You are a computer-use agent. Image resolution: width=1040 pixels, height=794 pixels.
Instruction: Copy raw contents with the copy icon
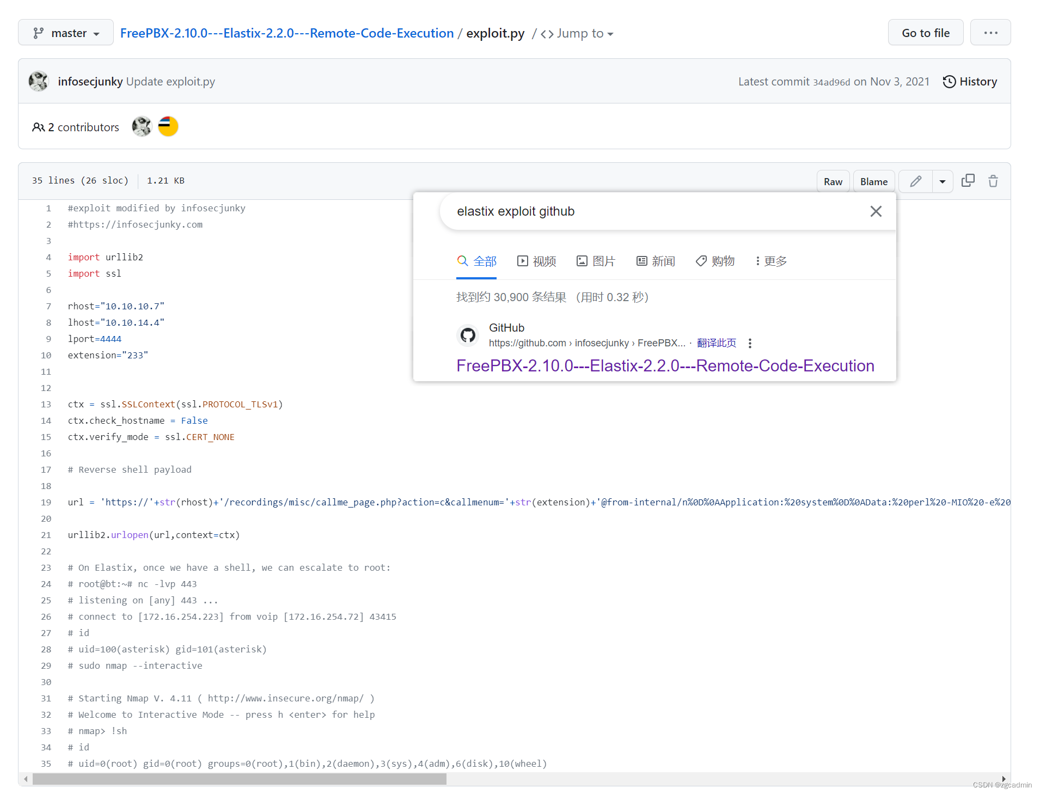pyautogui.click(x=968, y=181)
